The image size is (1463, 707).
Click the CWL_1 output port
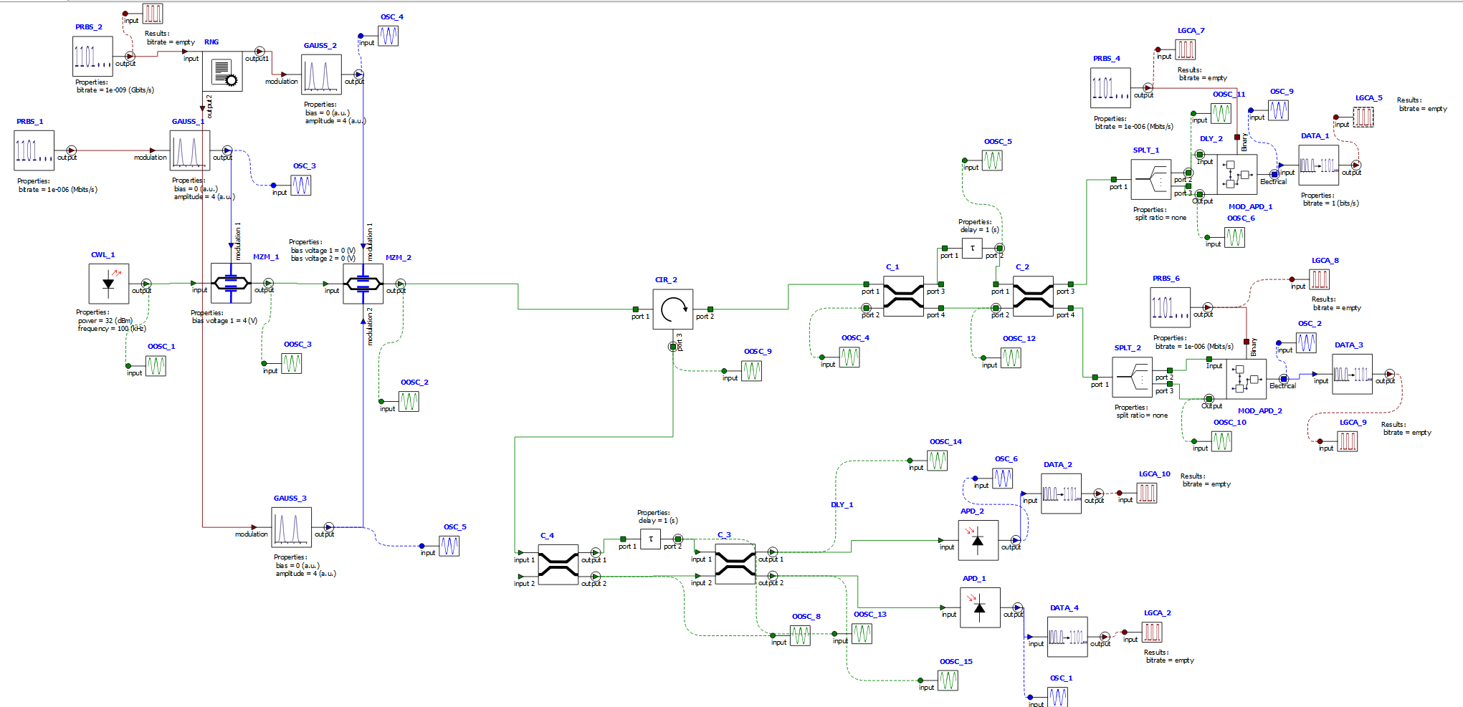pyautogui.click(x=146, y=284)
